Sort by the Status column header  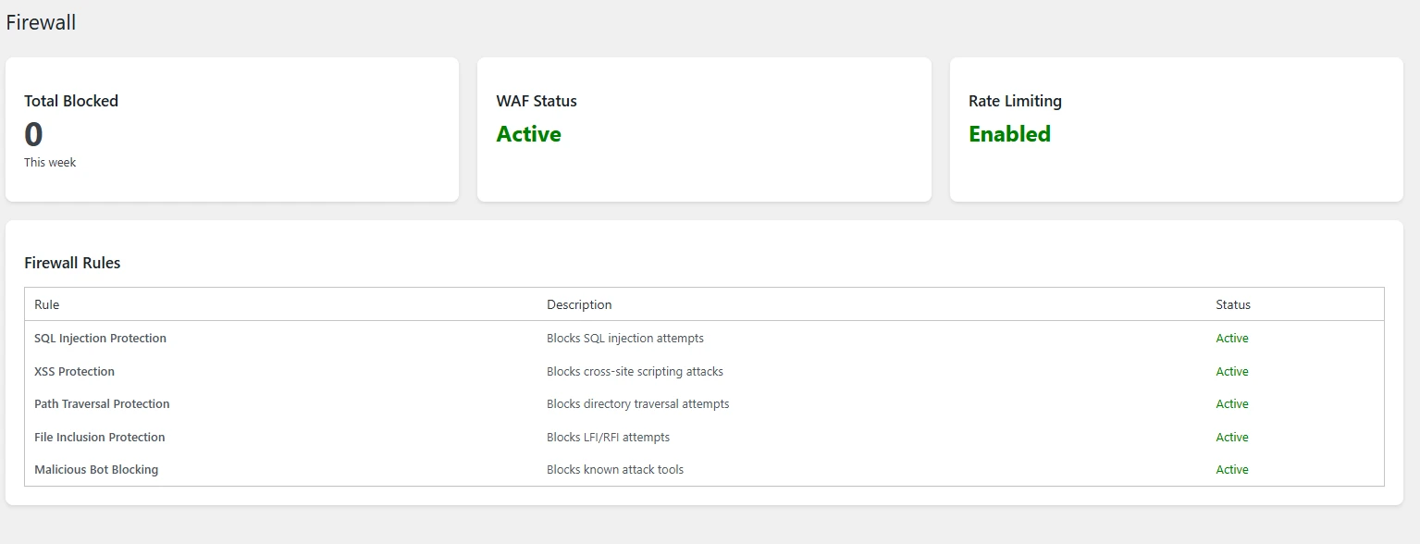pyautogui.click(x=1232, y=304)
